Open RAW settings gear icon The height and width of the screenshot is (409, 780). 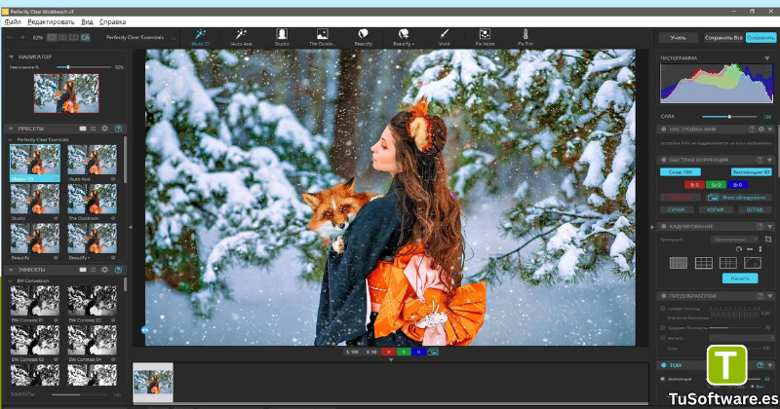[761, 130]
